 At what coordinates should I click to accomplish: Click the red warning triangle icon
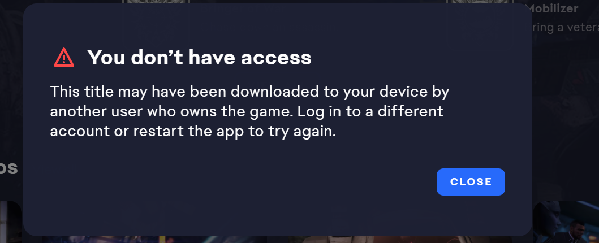pos(64,58)
